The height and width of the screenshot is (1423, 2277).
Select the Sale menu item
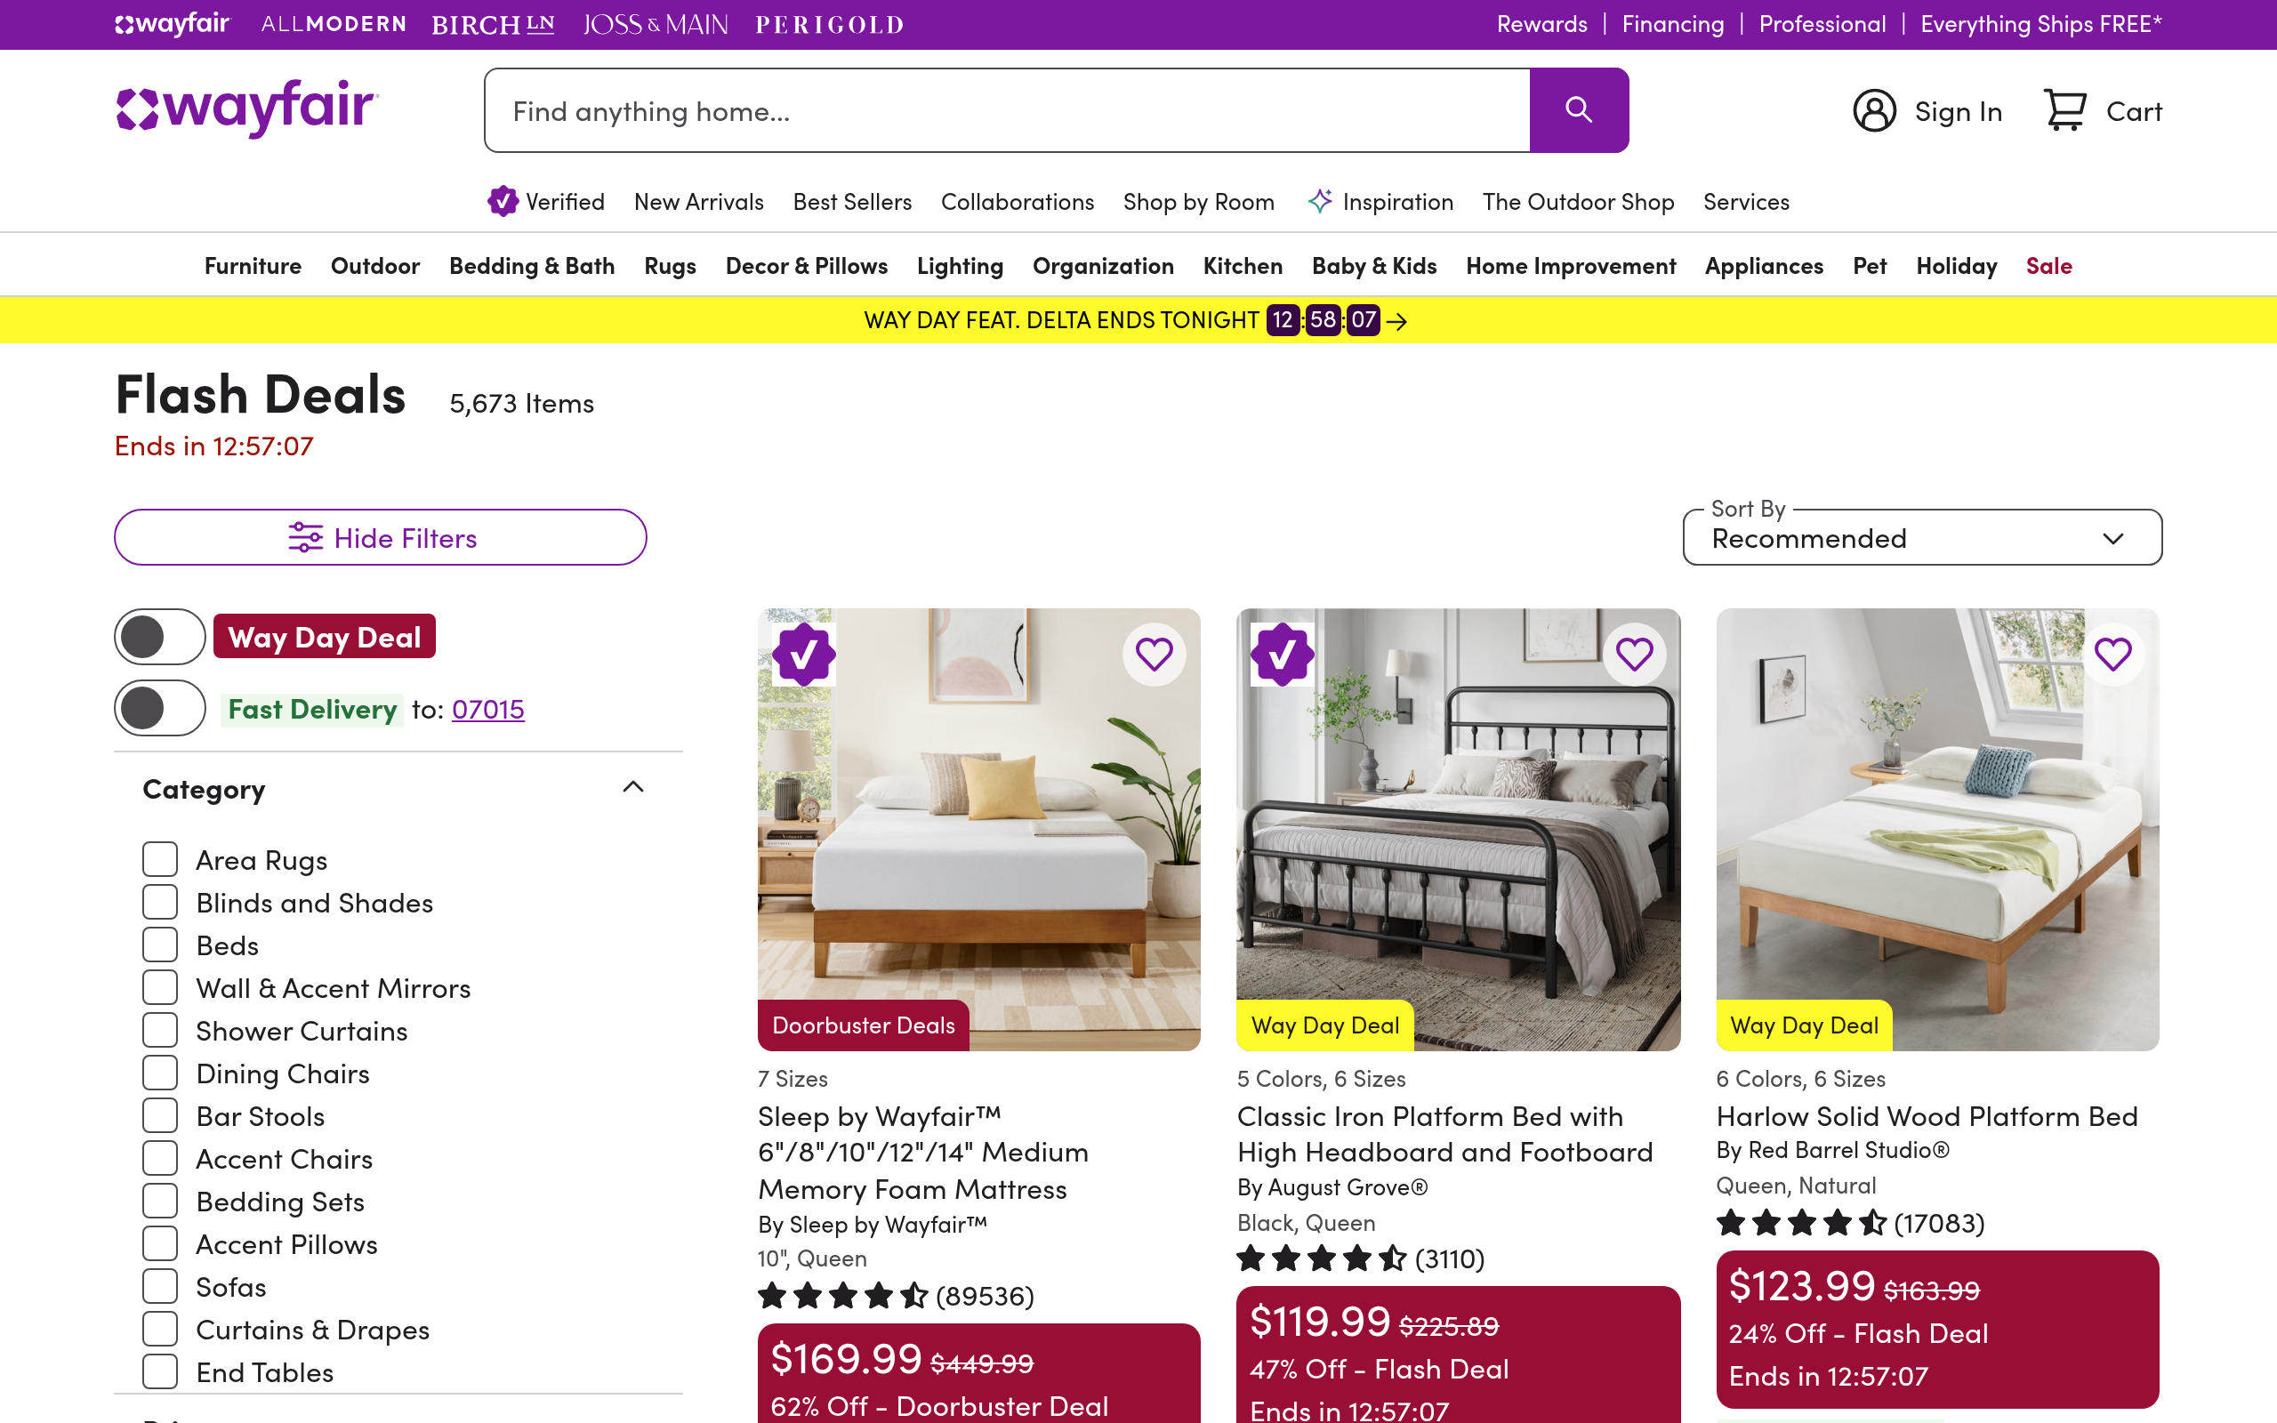(2048, 266)
